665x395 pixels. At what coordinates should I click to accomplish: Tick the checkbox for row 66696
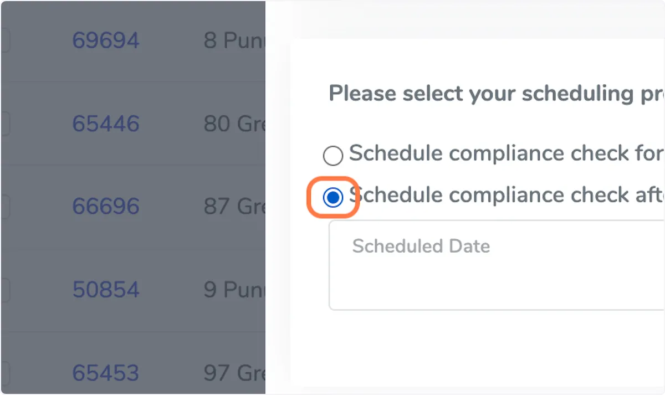(x=4, y=207)
